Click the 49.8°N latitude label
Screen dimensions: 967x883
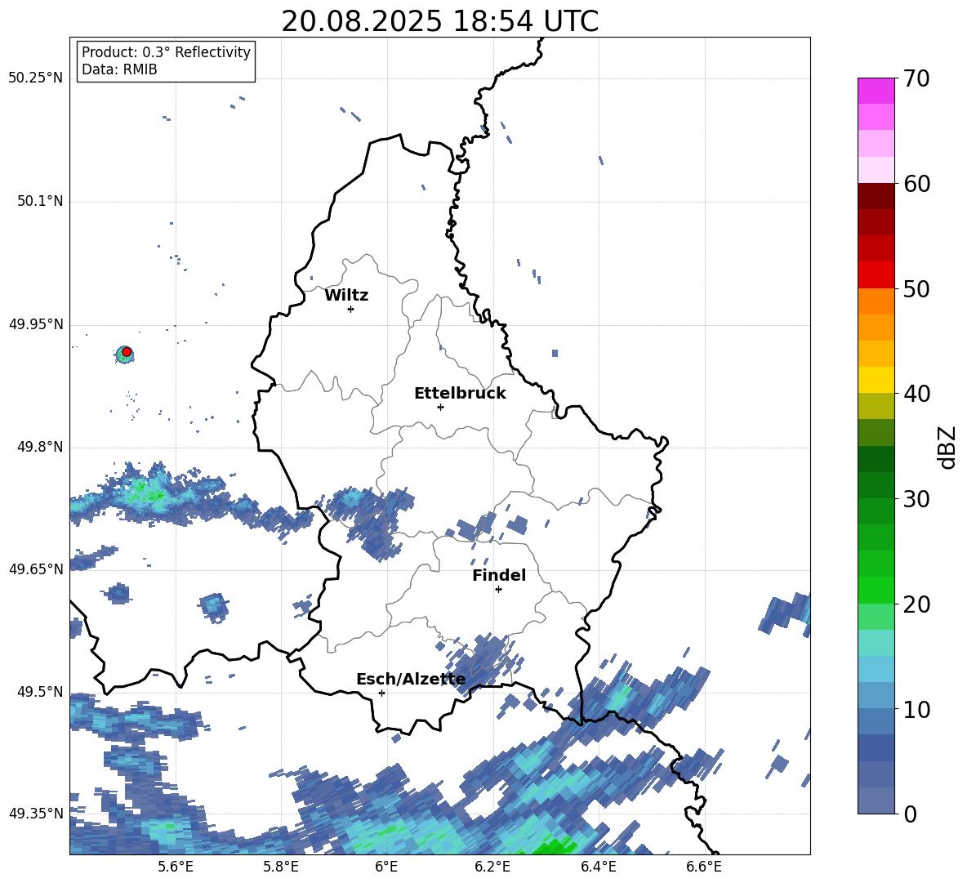[x=40, y=447]
